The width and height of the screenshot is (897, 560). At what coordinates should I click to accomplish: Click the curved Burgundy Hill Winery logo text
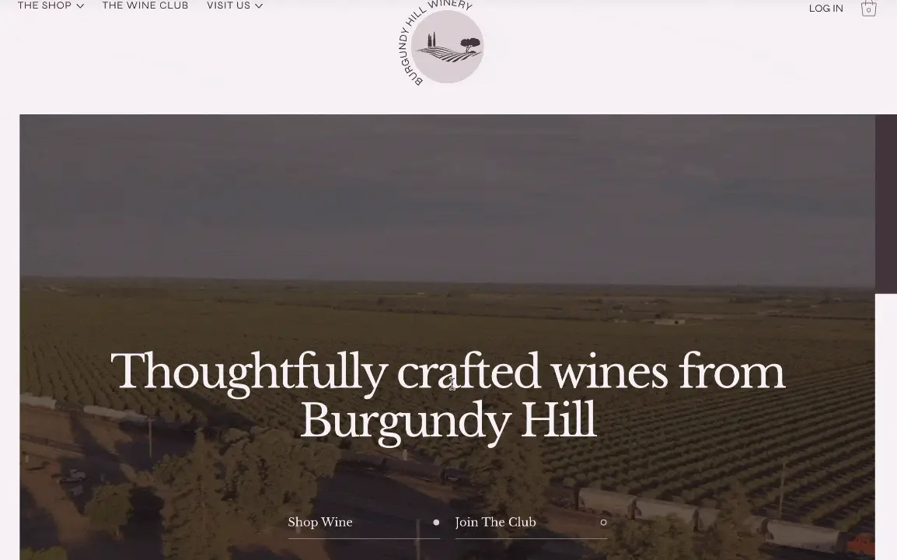click(424, 34)
